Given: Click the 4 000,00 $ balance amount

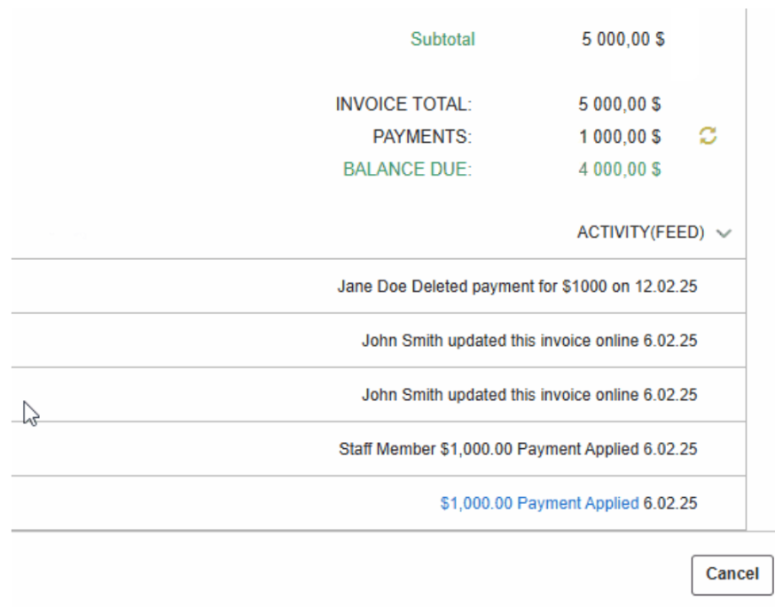Looking at the screenshot, I should [x=619, y=169].
